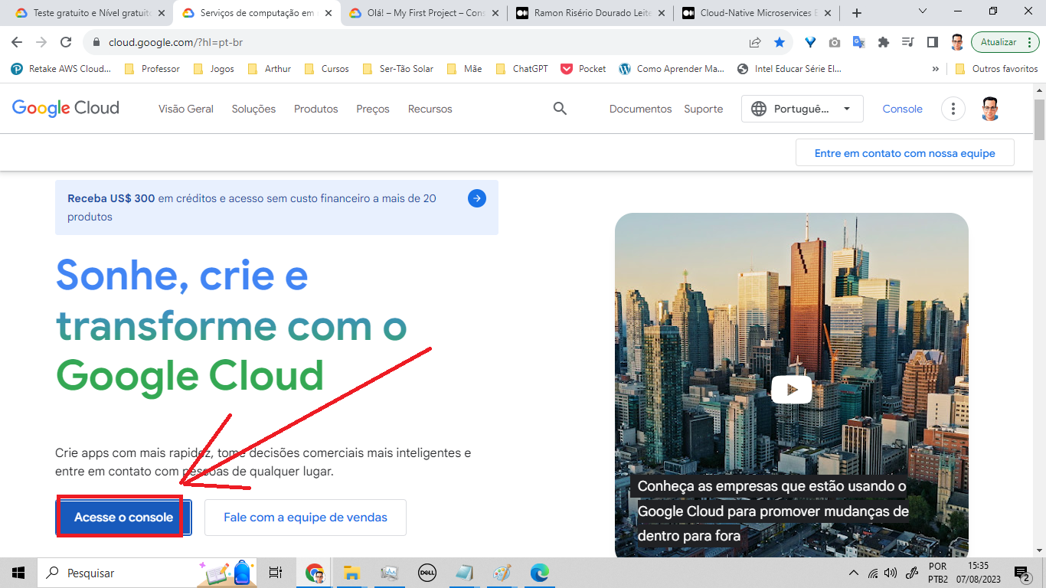This screenshot has width=1046, height=588.
Task: Open the media controls music-list icon
Action: pos(908,42)
